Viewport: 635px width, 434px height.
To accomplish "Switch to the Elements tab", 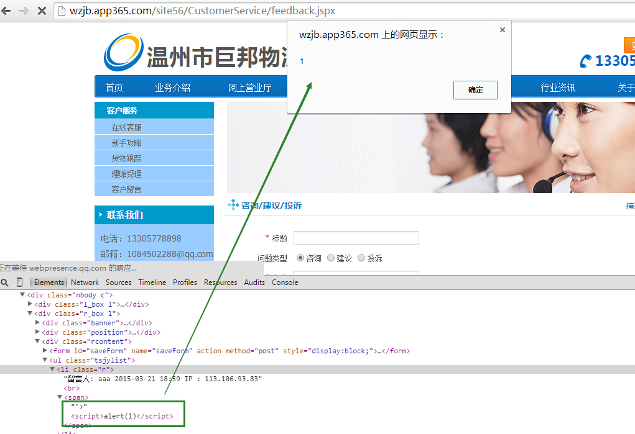I will pos(49,283).
